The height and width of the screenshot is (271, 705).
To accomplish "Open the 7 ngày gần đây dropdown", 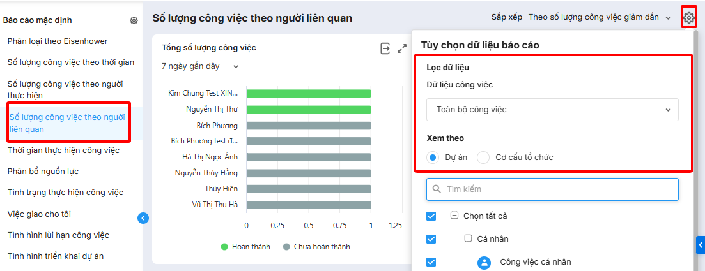I will pos(199,66).
